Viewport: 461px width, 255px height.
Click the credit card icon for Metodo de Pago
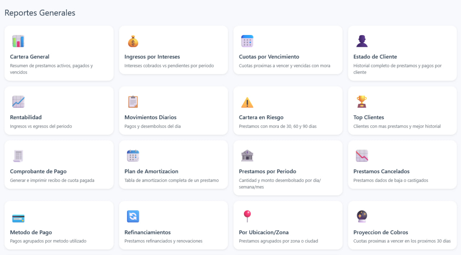(x=18, y=218)
